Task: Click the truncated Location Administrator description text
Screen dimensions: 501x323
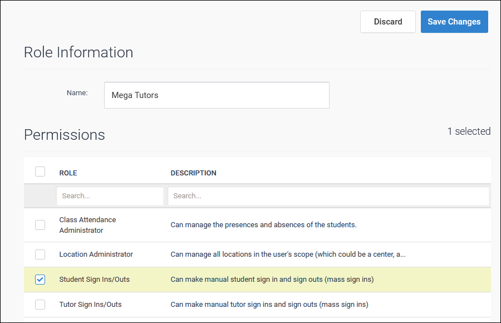Action: pos(288,255)
